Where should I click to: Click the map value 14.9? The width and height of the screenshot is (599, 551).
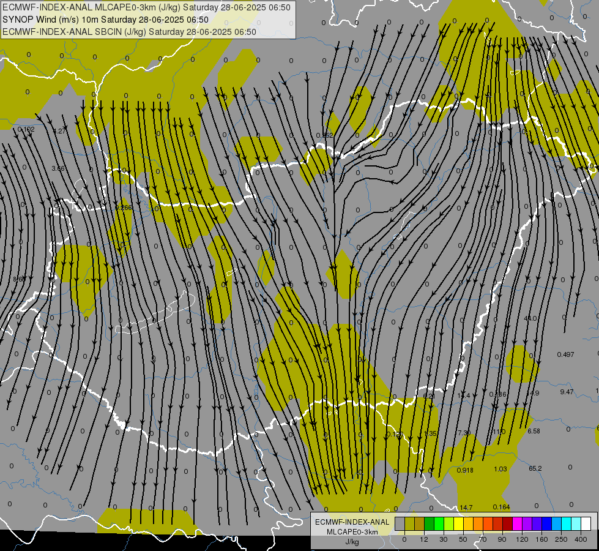click(x=532, y=392)
